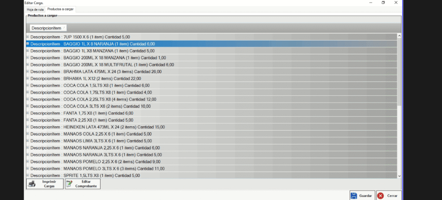This screenshot has width=442, height=200.
Task: Select the Productos a cargar tab
Action: pos(61,9)
